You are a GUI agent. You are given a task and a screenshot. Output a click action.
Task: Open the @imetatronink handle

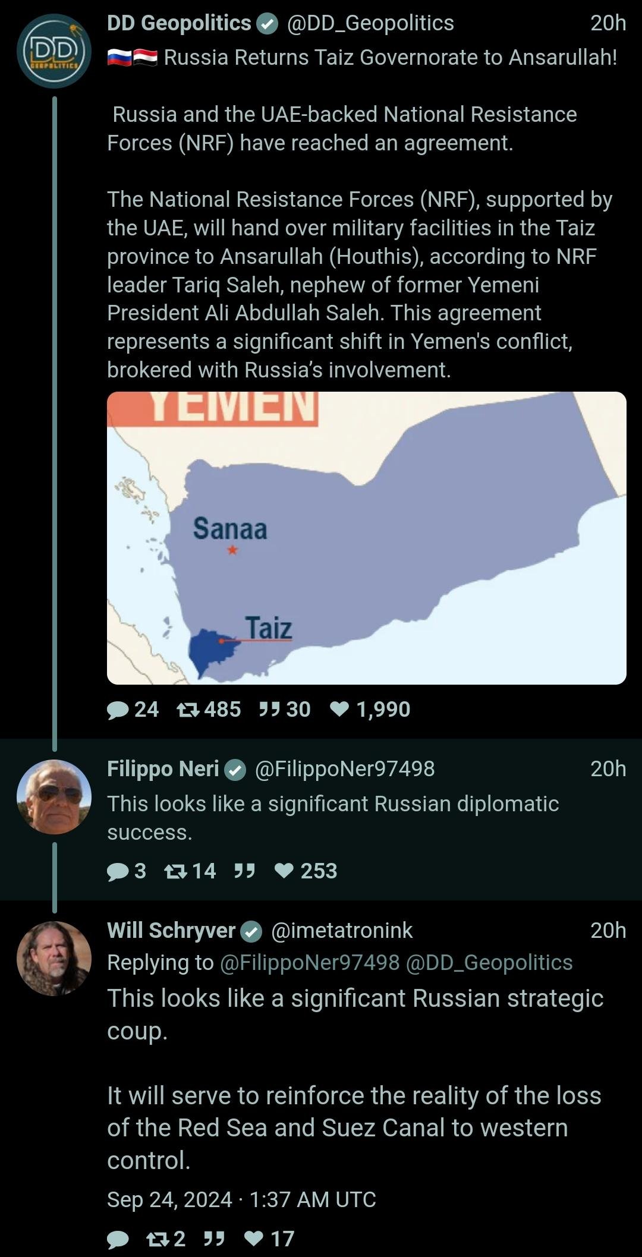pos(342,930)
